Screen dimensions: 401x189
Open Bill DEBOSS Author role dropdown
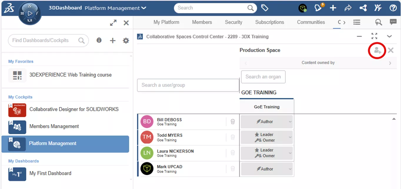267,122
